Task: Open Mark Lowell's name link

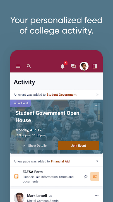Action: tap(37, 196)
